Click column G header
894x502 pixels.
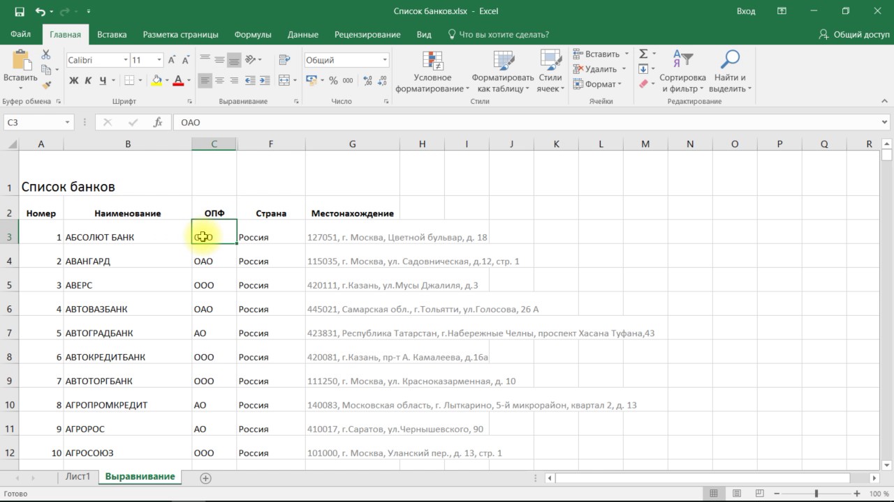352,144
